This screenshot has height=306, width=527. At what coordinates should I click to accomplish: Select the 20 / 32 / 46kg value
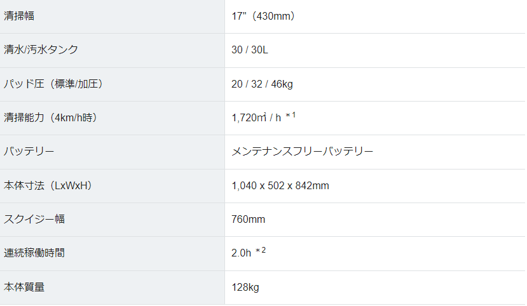click(x=262, y=84)
